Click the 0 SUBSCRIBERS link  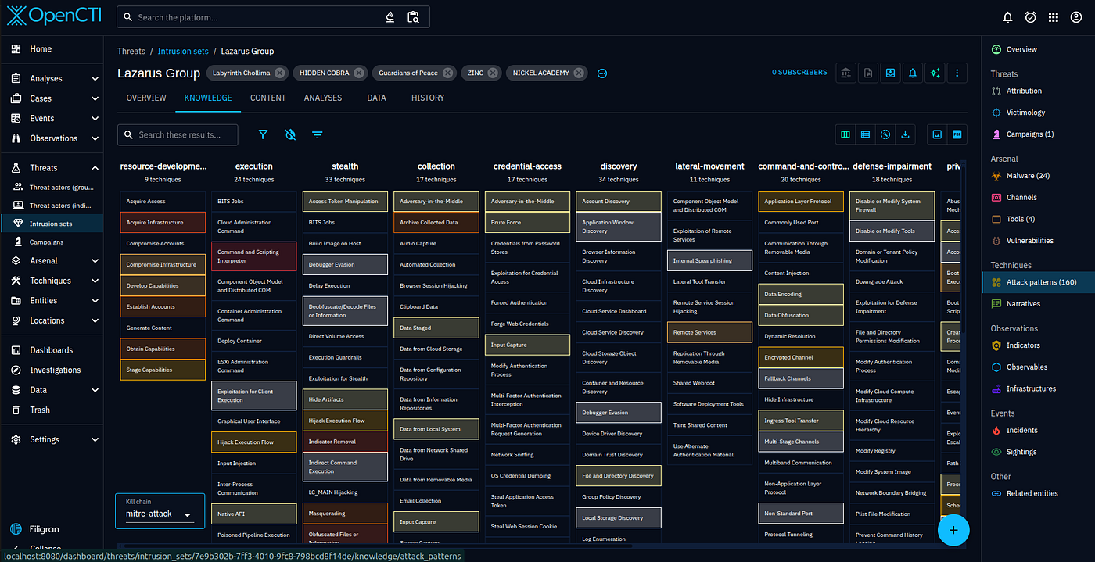(799, 73)
